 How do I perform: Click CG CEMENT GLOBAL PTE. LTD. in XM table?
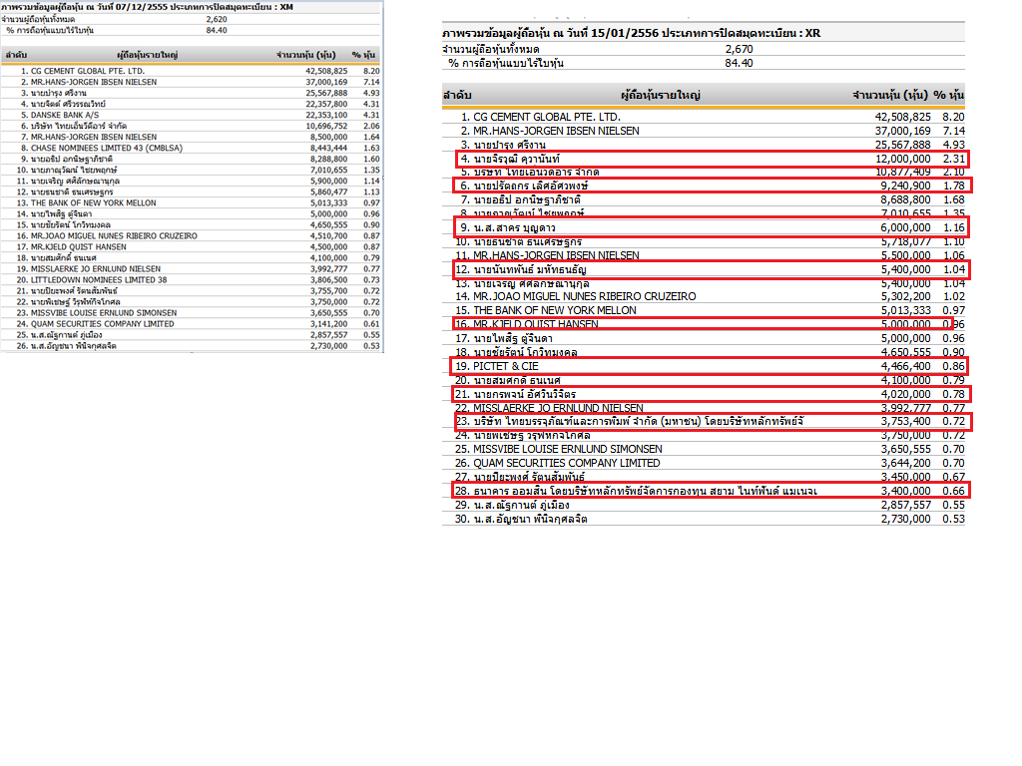[88, 71]
